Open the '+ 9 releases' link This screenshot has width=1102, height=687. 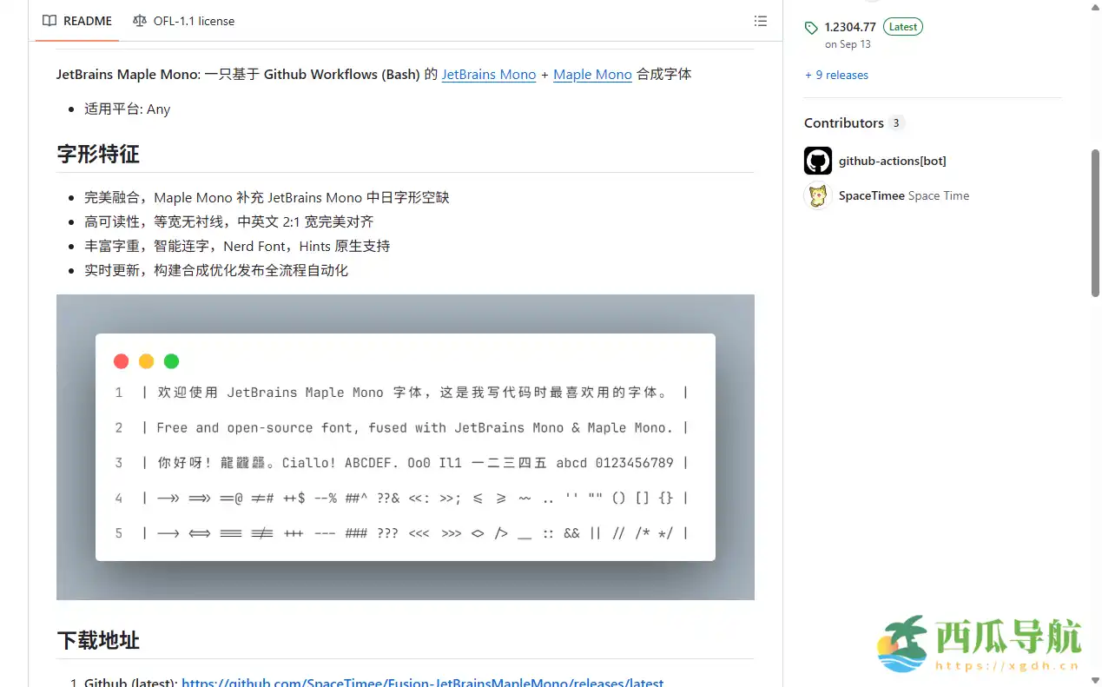[835, 75]
